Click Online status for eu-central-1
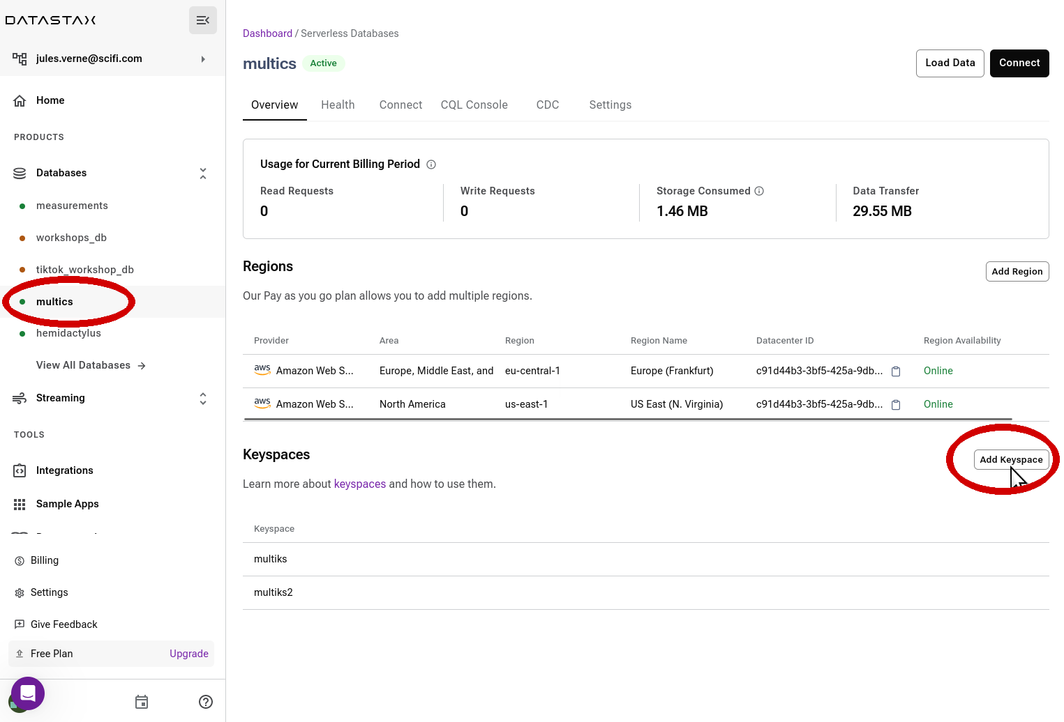This screenshot has width=1064, height=722. pos(938,371)
